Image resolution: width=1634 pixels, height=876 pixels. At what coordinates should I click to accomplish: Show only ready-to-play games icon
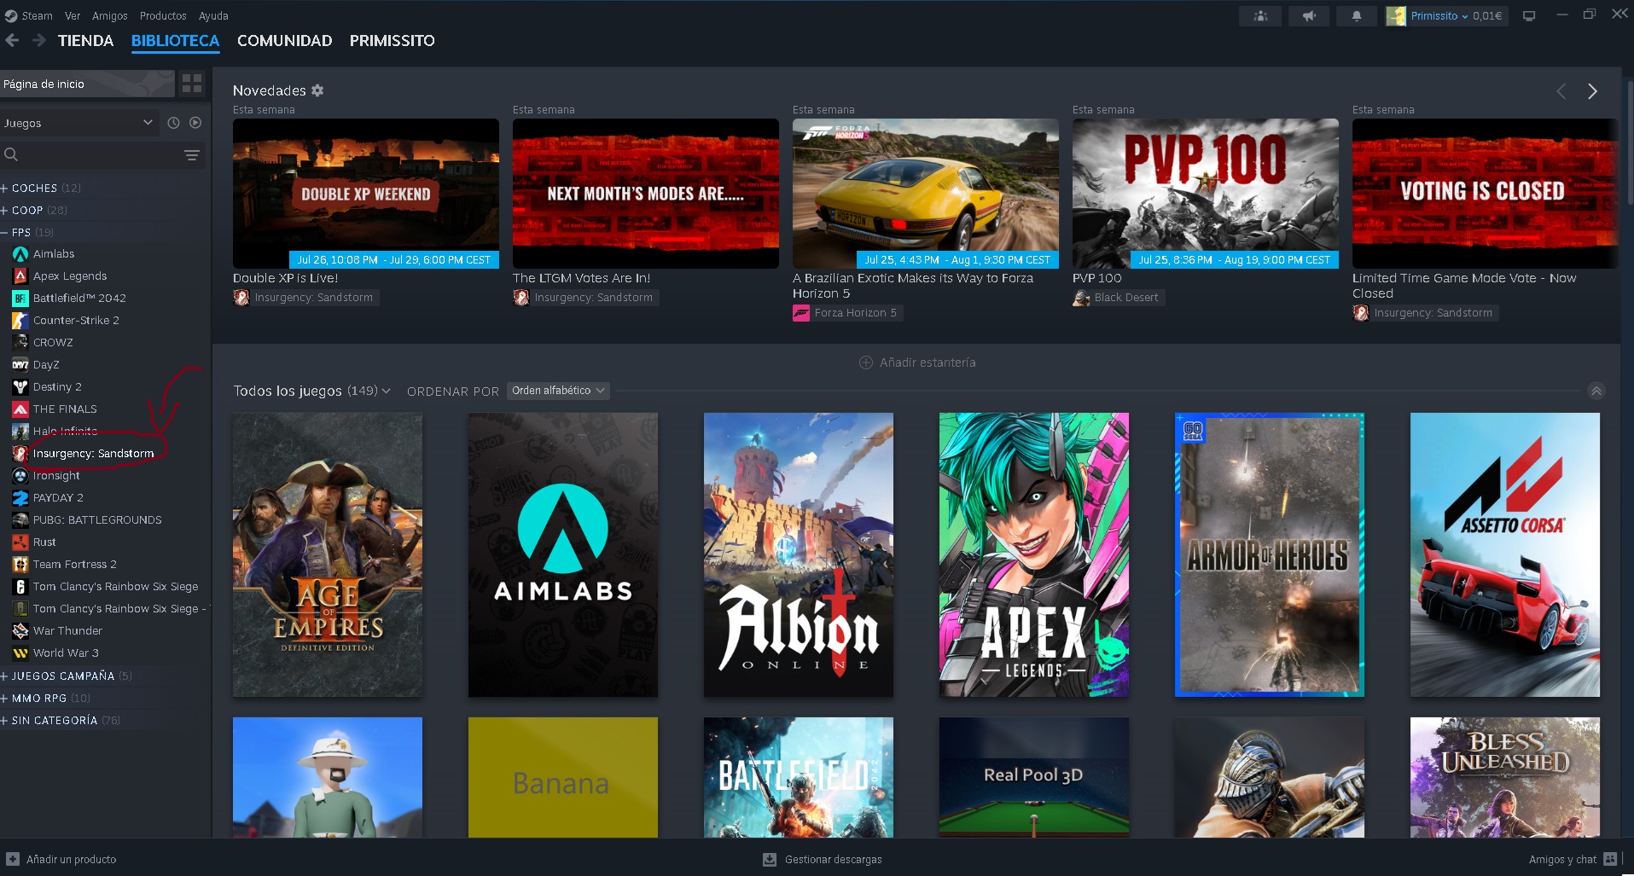[195, 123]
